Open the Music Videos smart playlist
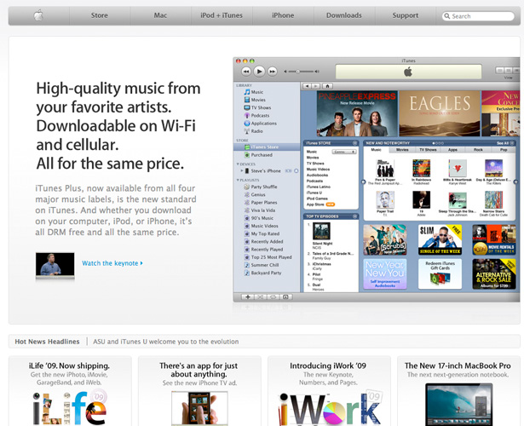524x426 pixels. point(262,226)
